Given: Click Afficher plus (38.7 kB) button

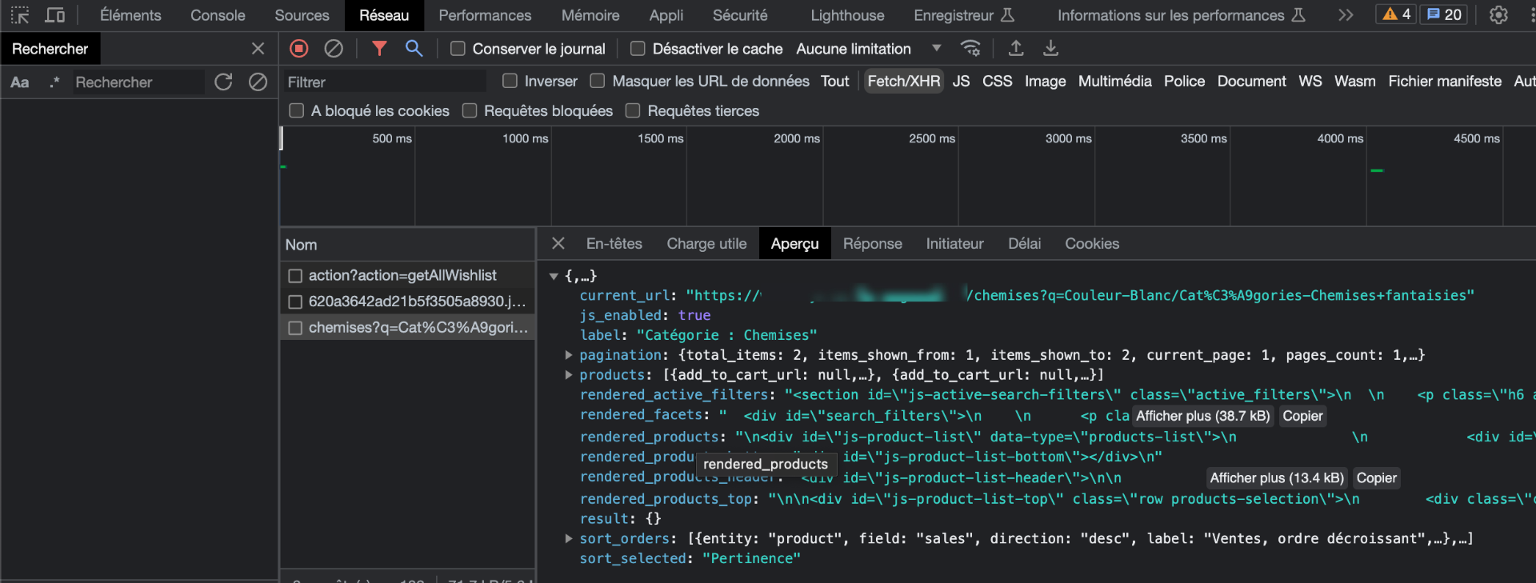Looking at the screenshot, I should pyautogui.click(x=1202, y=416).
